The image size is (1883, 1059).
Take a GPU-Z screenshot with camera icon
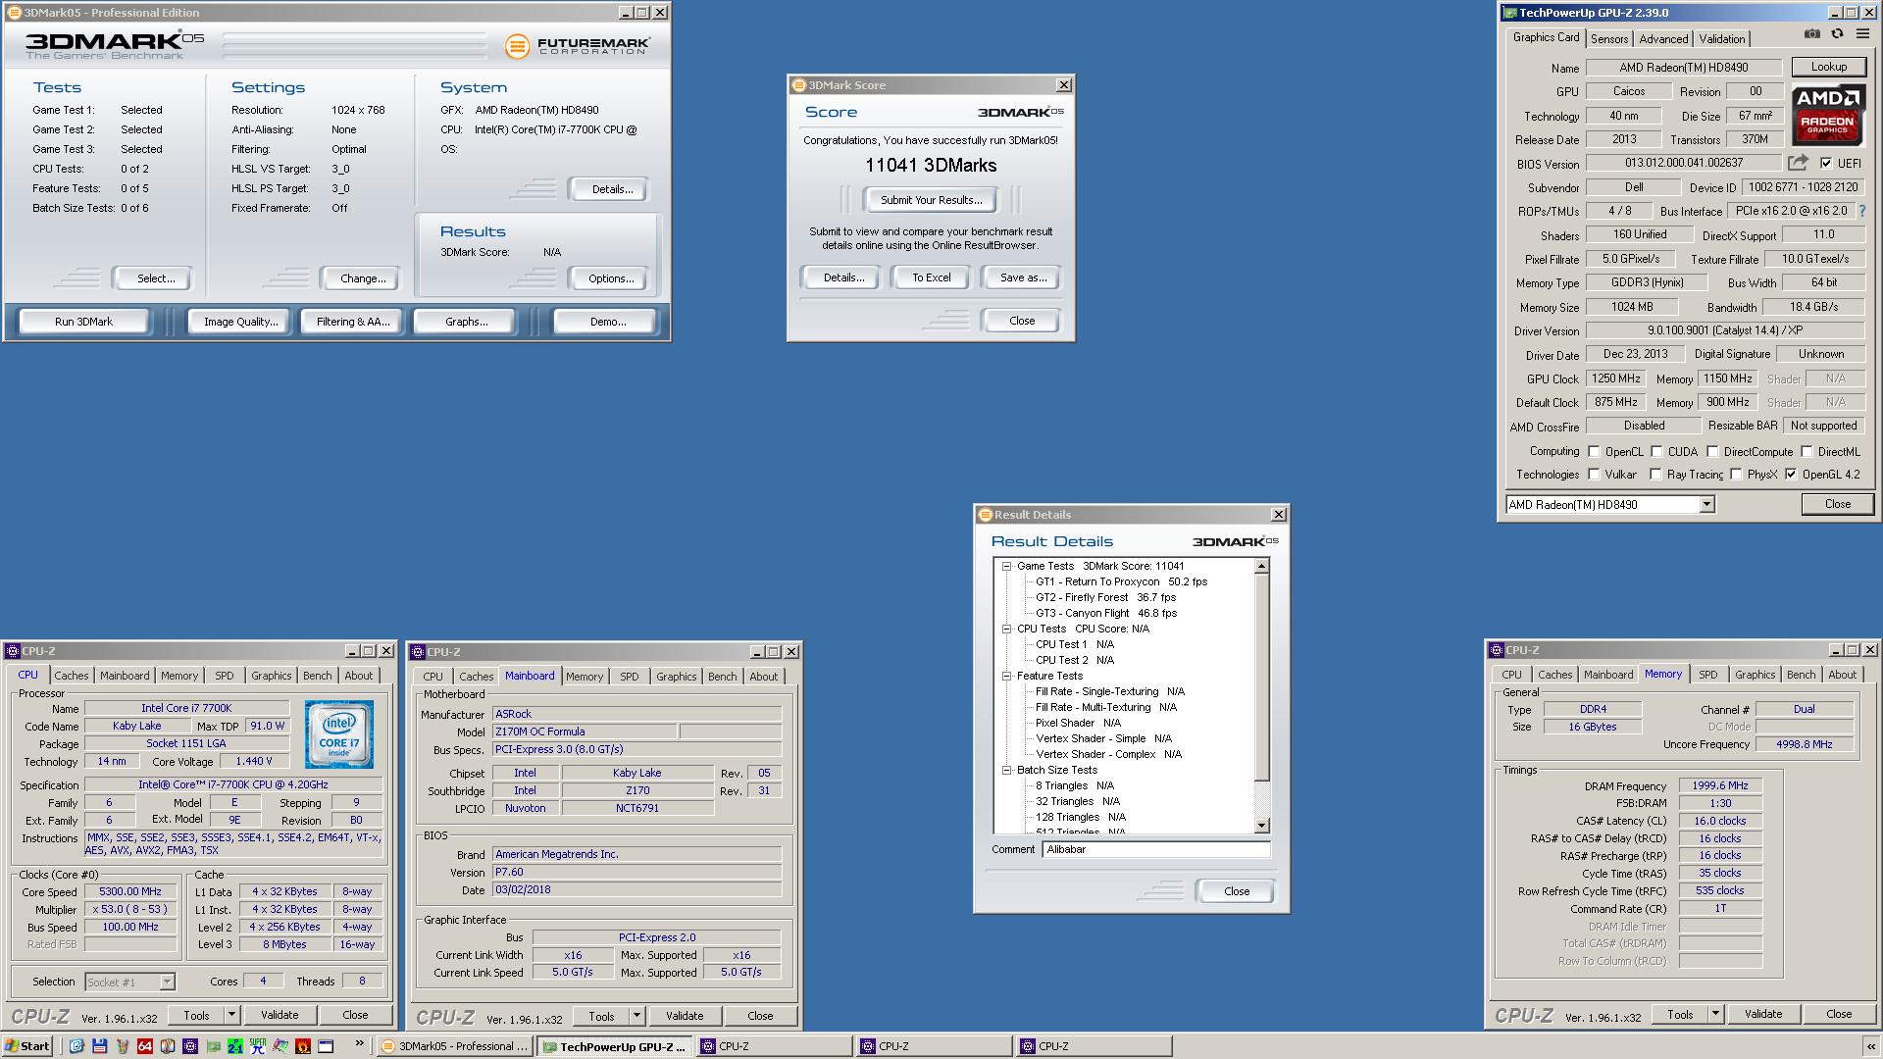pos(1811,33)
